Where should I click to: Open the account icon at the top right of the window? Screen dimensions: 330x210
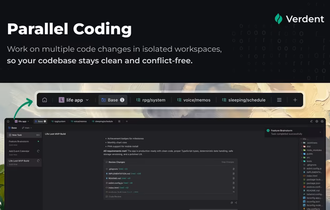322,122
